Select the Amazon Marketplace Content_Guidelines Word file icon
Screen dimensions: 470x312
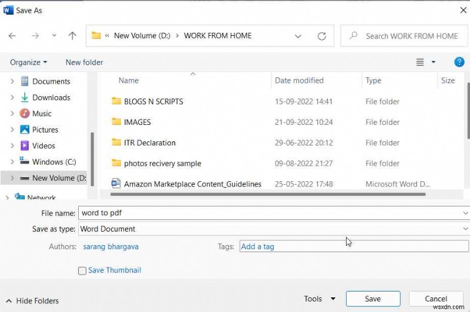[116, 183]
